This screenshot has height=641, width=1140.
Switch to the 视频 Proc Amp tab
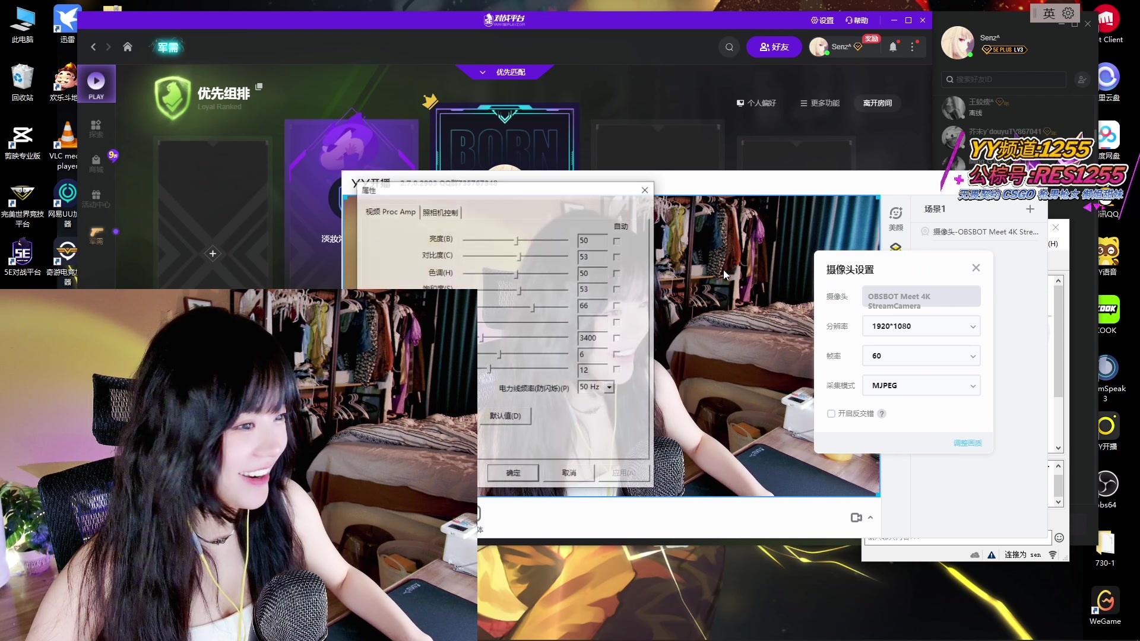click(x=390, y=212)
